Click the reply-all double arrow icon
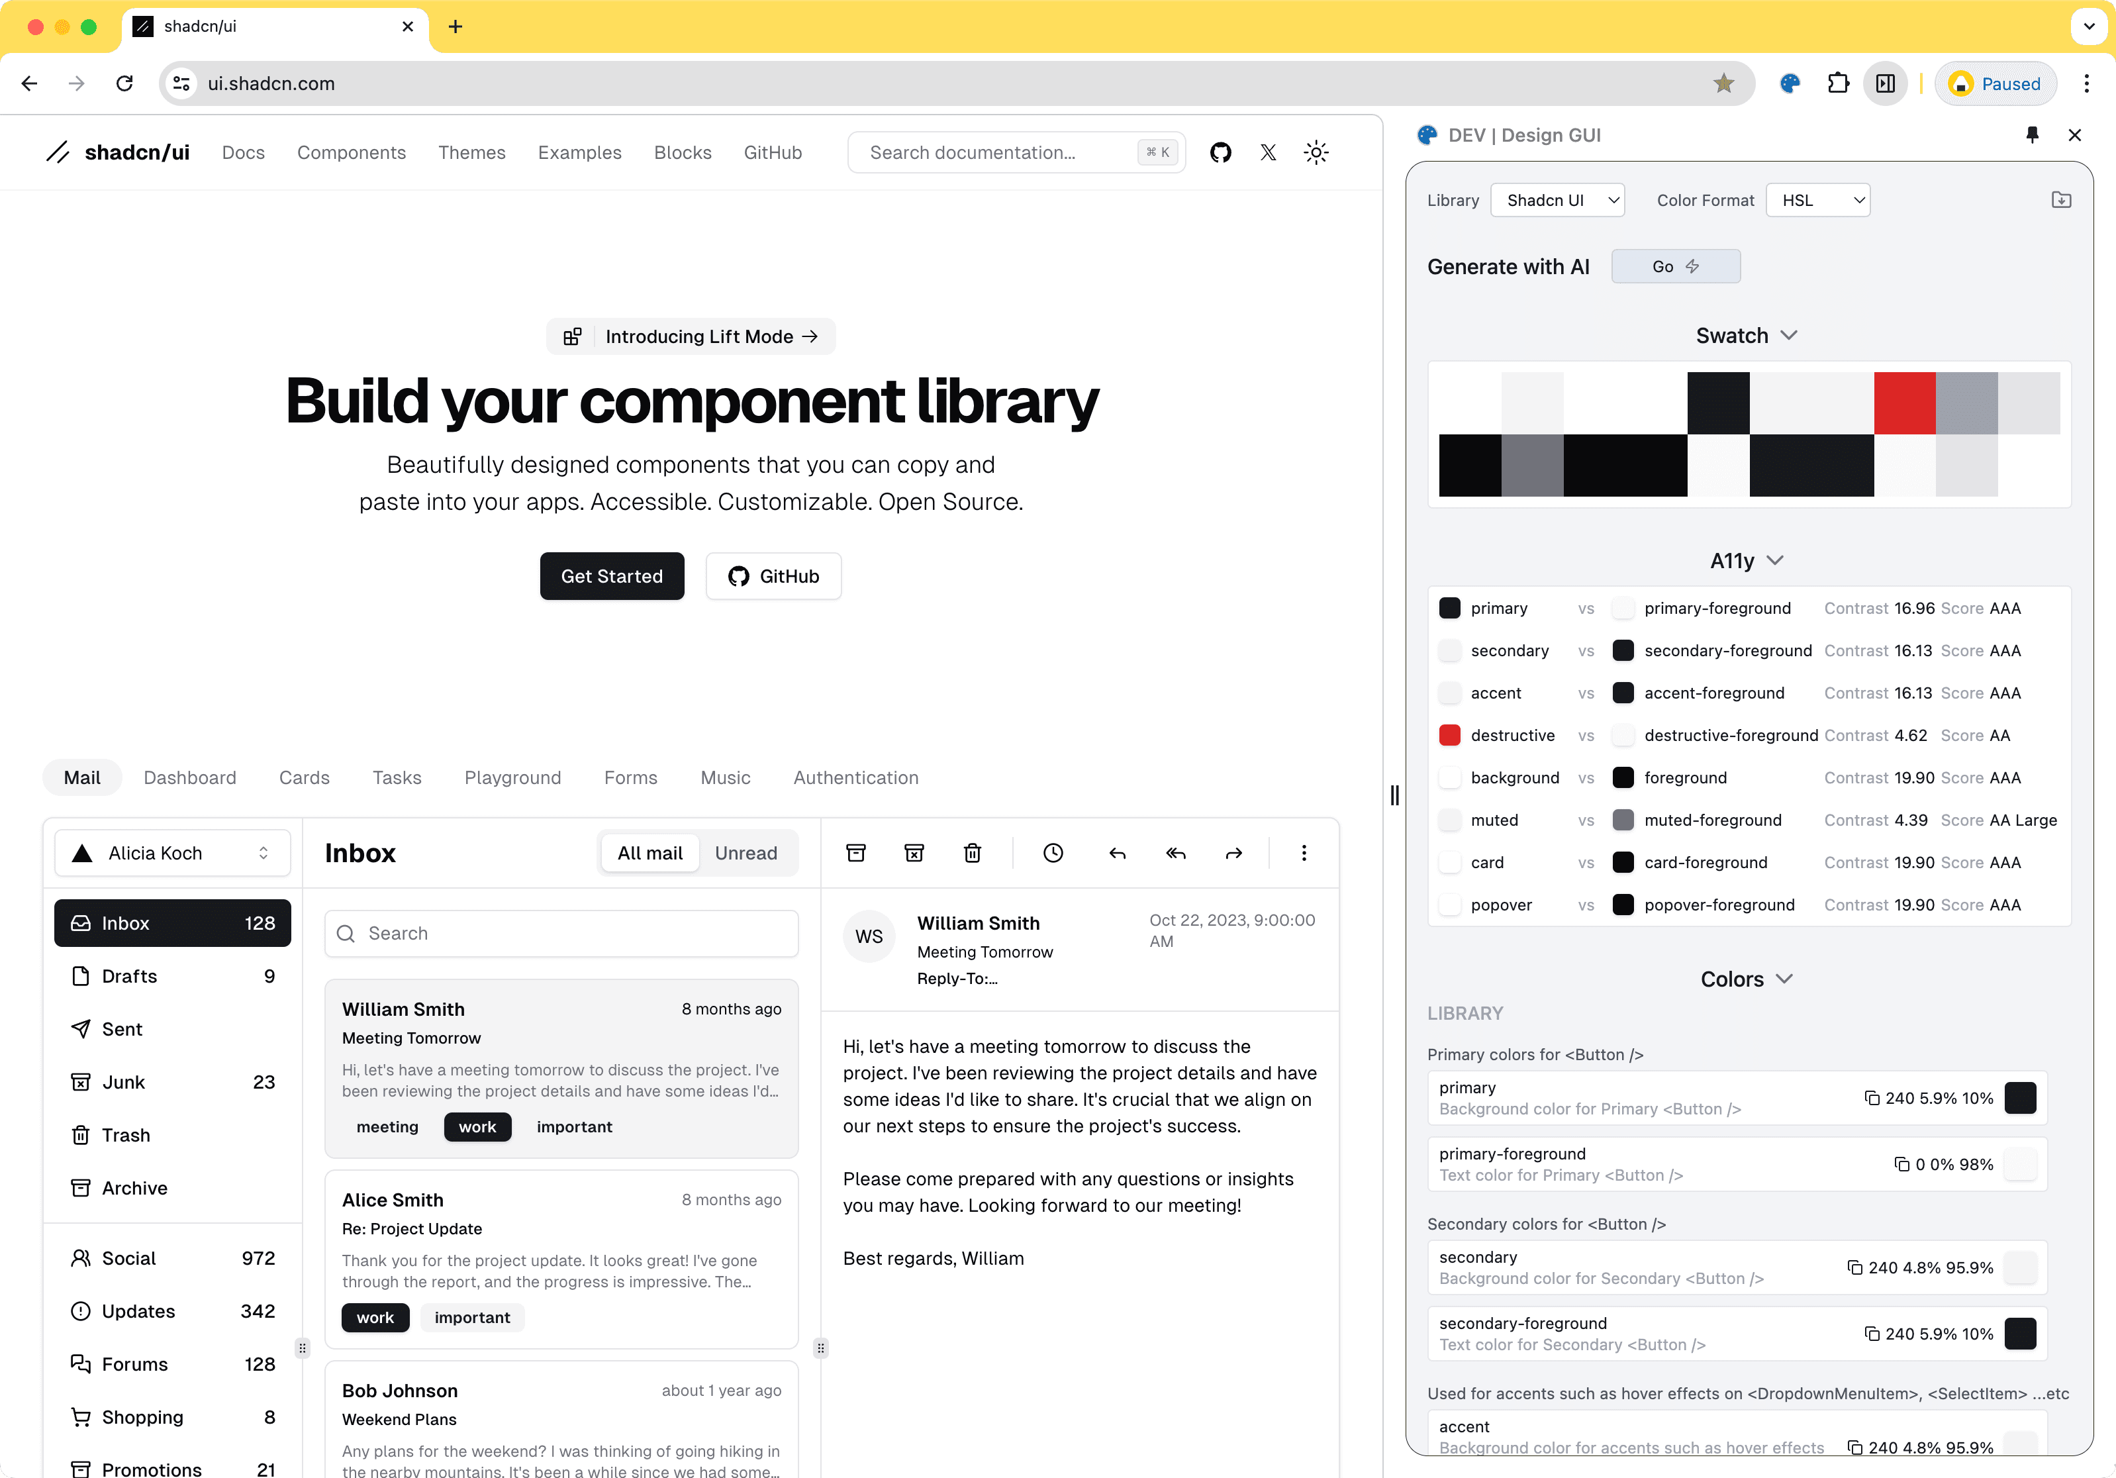The height and width of the screenshot is (1478, 2116). coord(1175,853)
